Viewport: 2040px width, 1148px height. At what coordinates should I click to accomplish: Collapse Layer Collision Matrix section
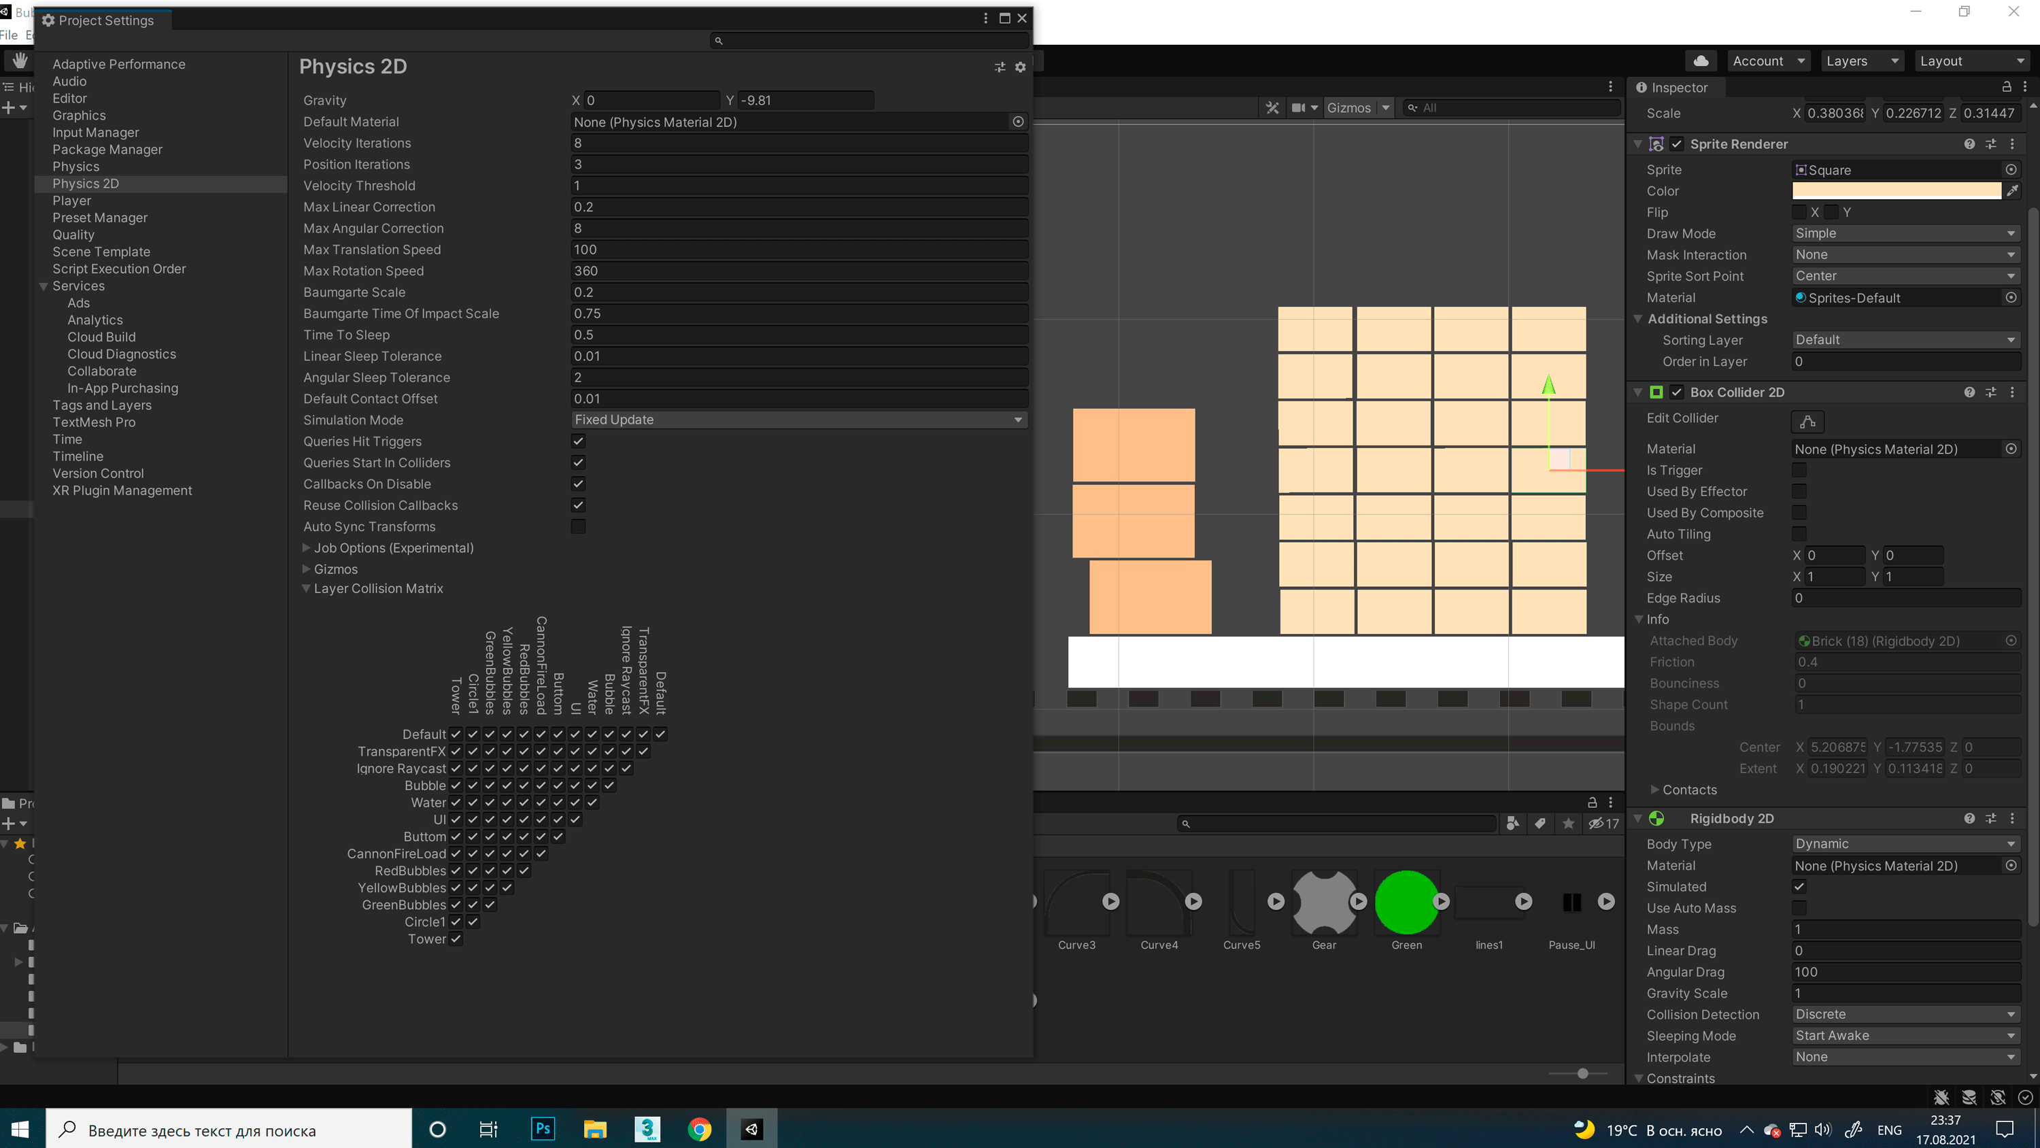click(x=307, y=589)
